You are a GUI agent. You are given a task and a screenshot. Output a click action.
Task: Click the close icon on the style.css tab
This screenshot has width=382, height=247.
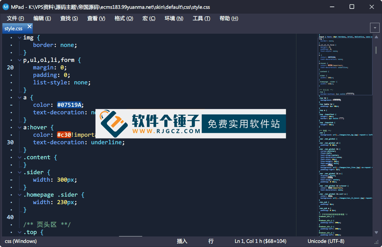[x=29, y=26]
